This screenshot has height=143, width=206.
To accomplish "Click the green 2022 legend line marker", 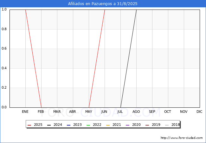I will point(88,125).
